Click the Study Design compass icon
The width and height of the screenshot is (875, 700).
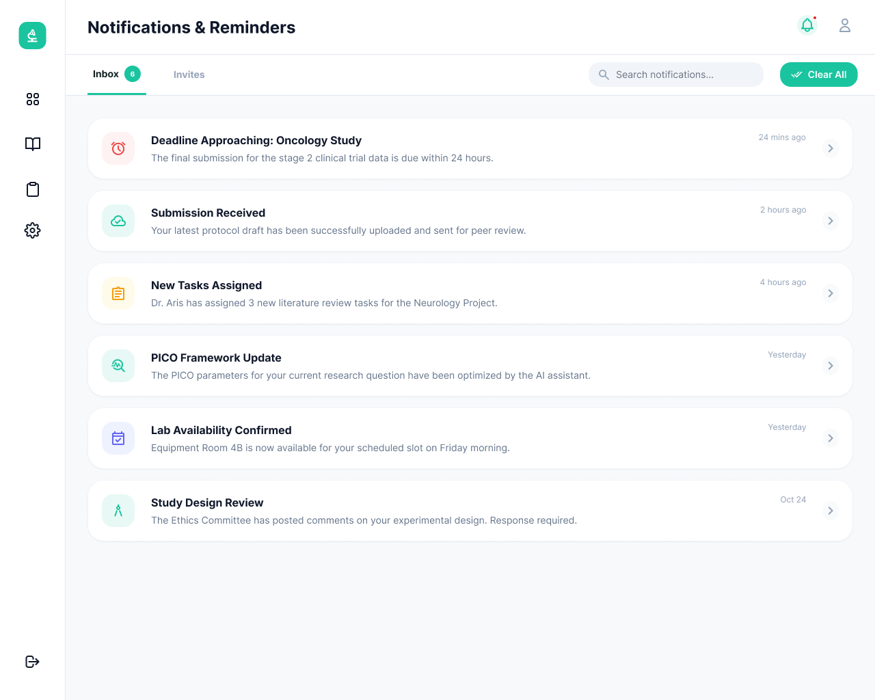(118, 511)
